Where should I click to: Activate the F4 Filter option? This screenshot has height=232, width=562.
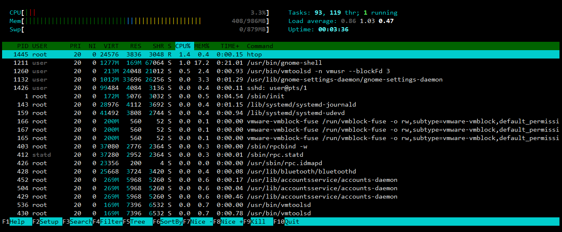tap(108, 222)
